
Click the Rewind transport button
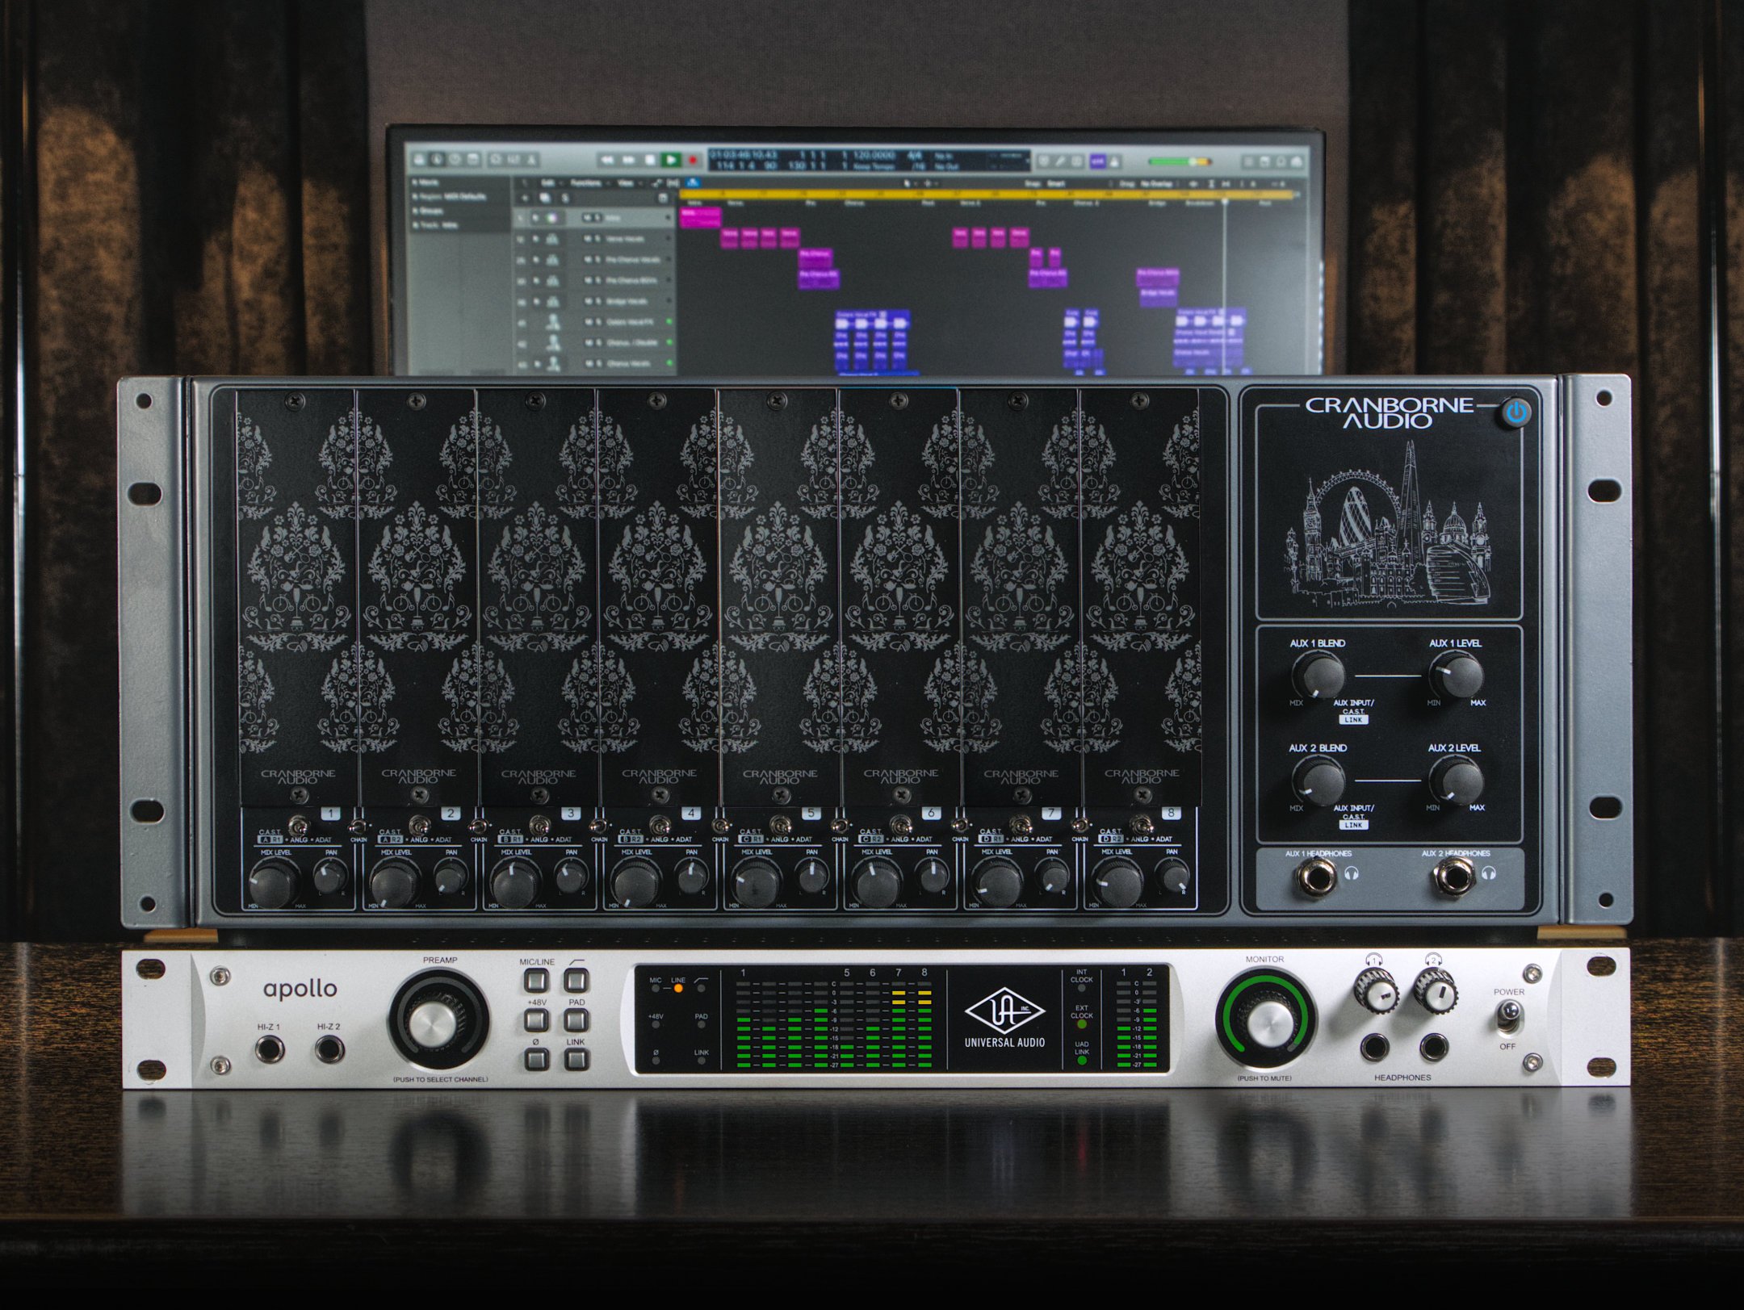click(x=607, y=160)
